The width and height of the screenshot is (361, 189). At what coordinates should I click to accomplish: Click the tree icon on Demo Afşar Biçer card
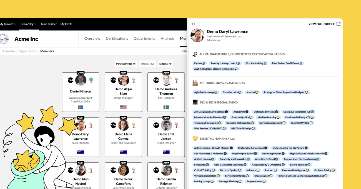(134, 80)
